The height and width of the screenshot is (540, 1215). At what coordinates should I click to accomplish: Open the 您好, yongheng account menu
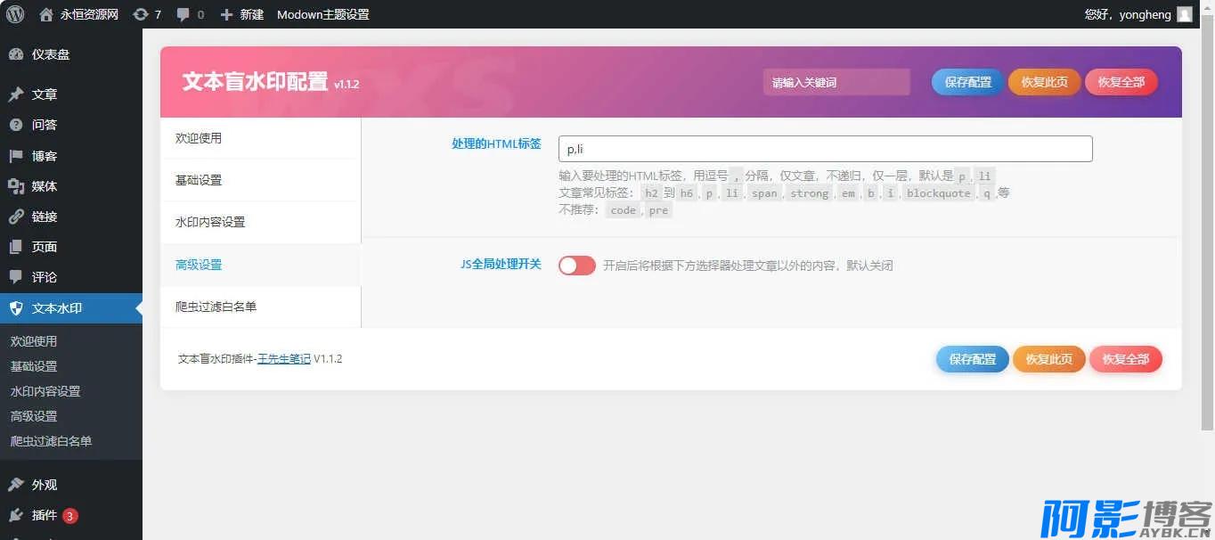(x=1128, y=14)
